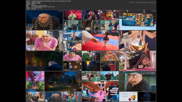This screenshot has width=182, height=102.
Task: Open thumbnail of Gru in scarf beside purple balloon
Action: pos(91,15)
